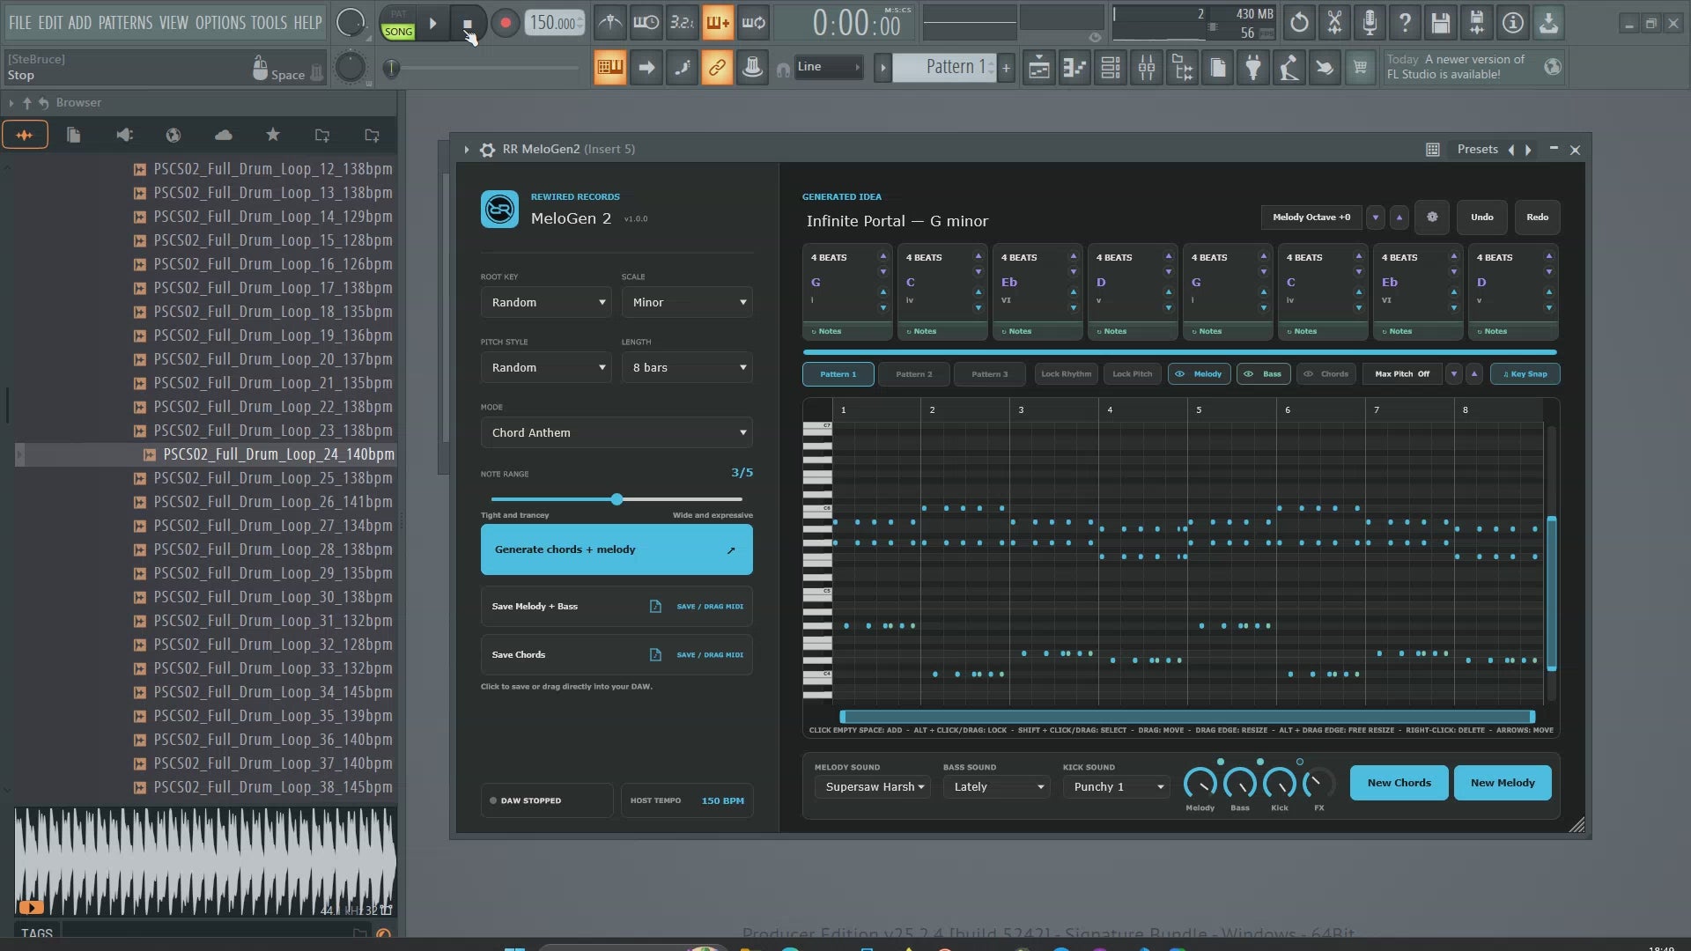
Task: Open Kick Sound dropdown showing Punchy 1
Action: click(1117, 787)
